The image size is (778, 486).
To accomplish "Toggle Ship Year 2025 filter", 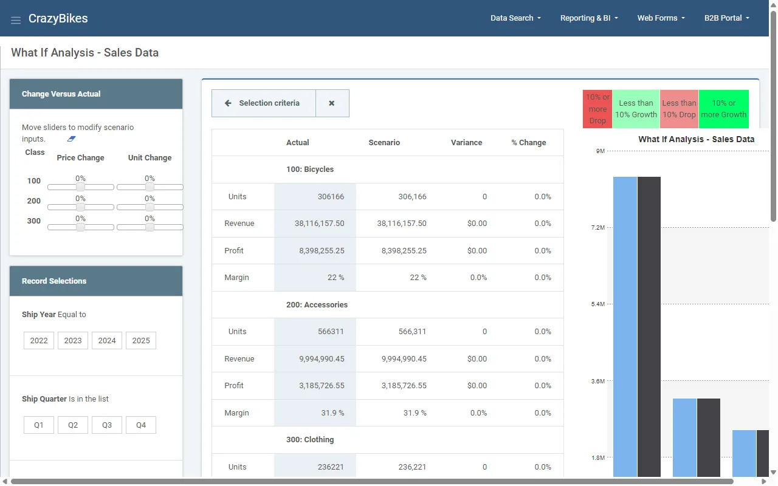I will [141, 340].
